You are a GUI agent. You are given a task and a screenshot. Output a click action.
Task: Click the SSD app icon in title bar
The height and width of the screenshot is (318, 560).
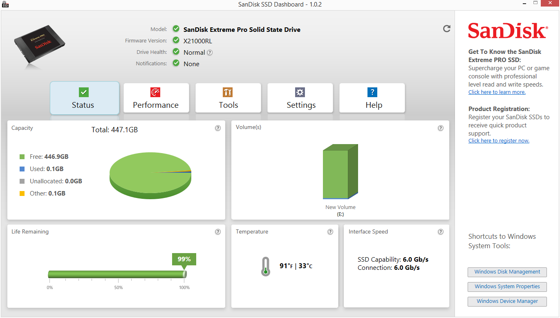[5, 4]
